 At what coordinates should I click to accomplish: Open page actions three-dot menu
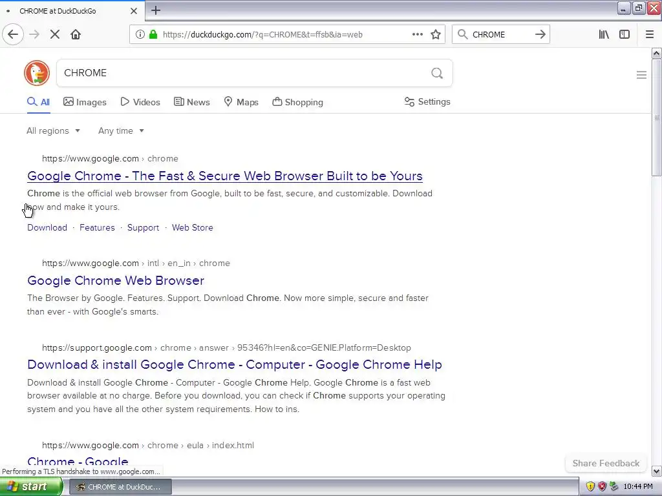[417, 35]
